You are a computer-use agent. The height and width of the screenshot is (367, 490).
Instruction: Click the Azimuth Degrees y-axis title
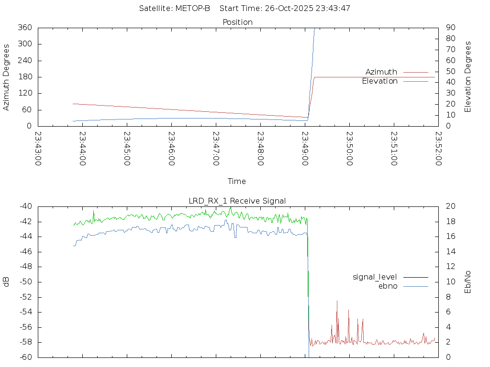tap(6, 77)
